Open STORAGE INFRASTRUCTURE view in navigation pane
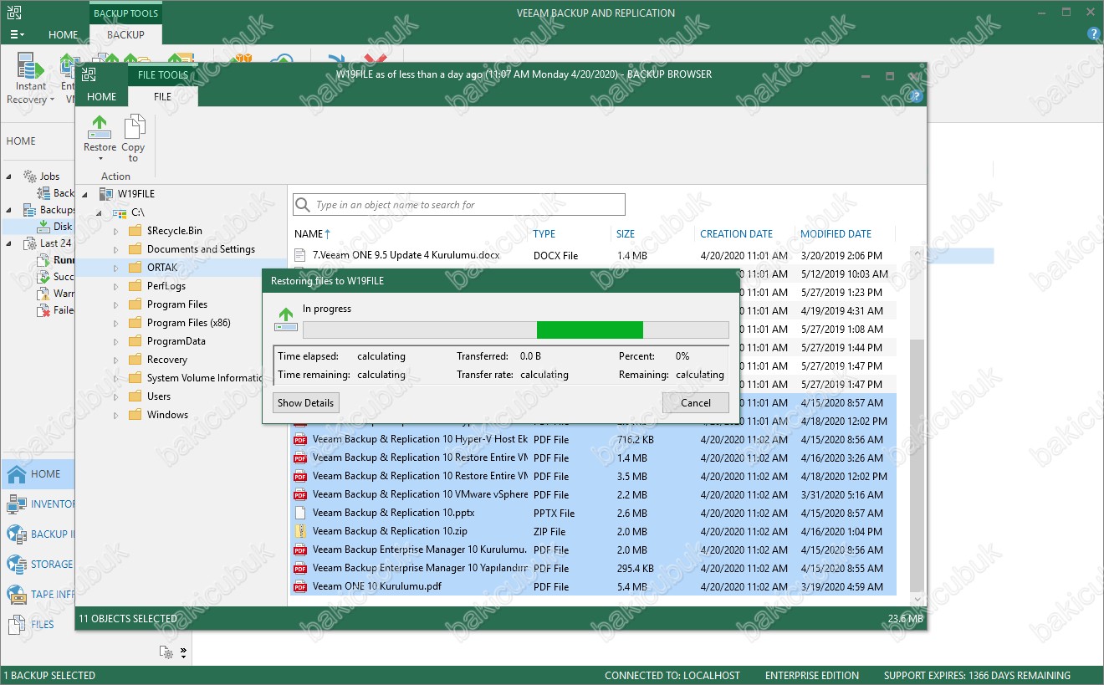The width and height of the screenshot is (1104, 685). point(38,565)
